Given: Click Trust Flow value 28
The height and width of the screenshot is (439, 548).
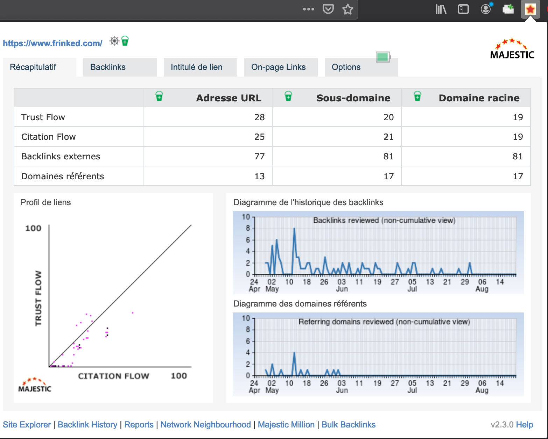Looking at the screenshot, I should (x=259, y=117).
